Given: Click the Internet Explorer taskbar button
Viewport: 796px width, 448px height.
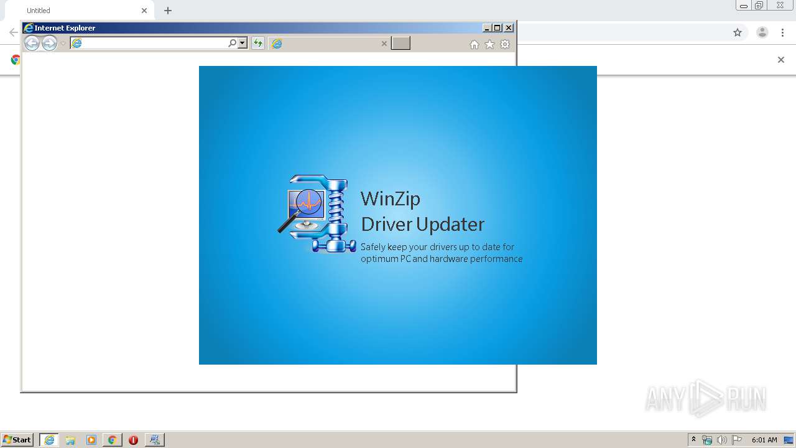Looking at the screenshot, I should point(49,440).
